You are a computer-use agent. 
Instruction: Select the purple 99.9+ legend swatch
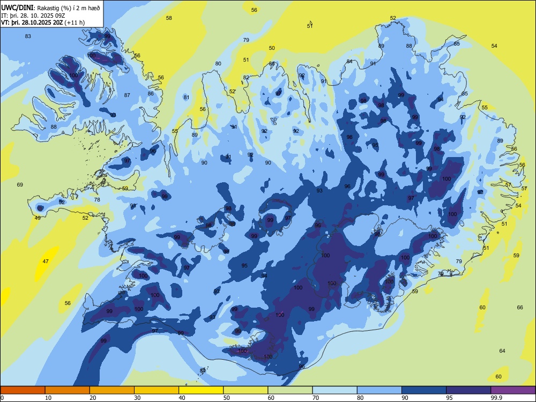coord(513,390)
